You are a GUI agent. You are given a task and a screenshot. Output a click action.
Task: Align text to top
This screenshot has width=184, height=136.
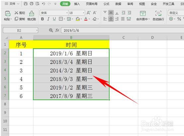pos(105,13)
